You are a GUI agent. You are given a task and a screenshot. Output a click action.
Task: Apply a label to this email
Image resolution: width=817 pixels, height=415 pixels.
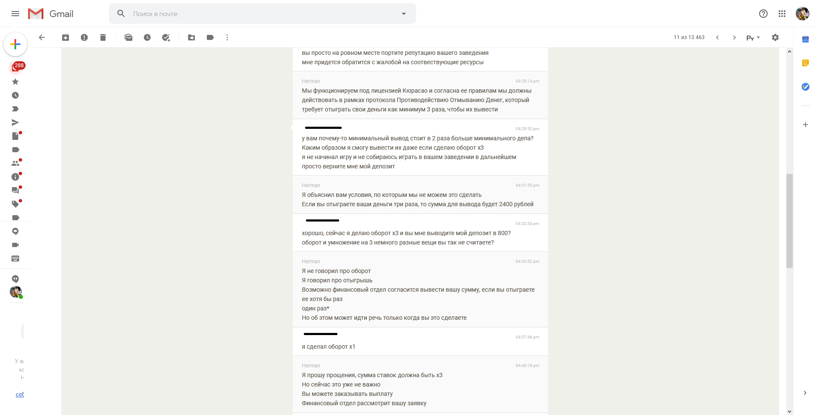coord(210,37)
